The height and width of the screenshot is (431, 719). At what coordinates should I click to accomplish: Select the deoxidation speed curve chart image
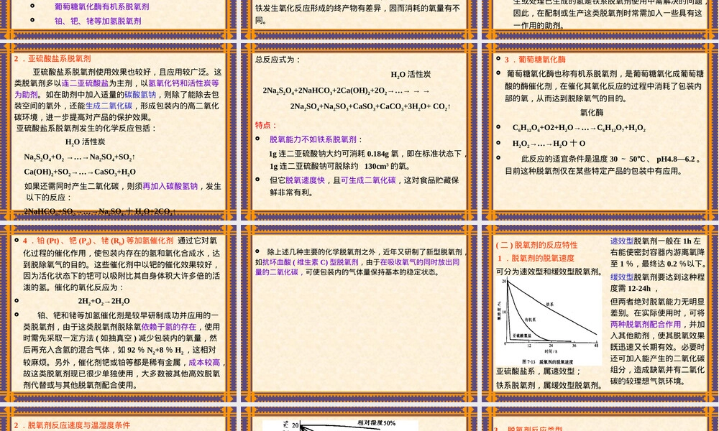549,320
